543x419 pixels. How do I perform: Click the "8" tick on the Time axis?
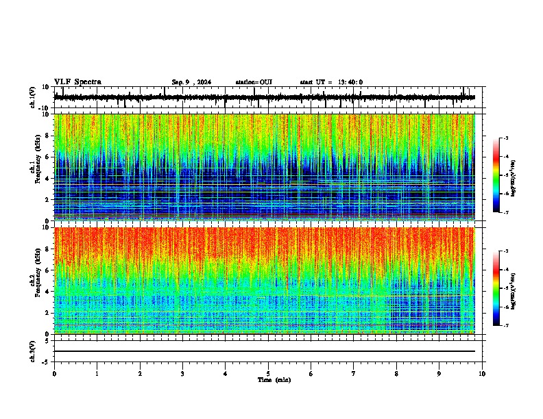click(396, 374)
